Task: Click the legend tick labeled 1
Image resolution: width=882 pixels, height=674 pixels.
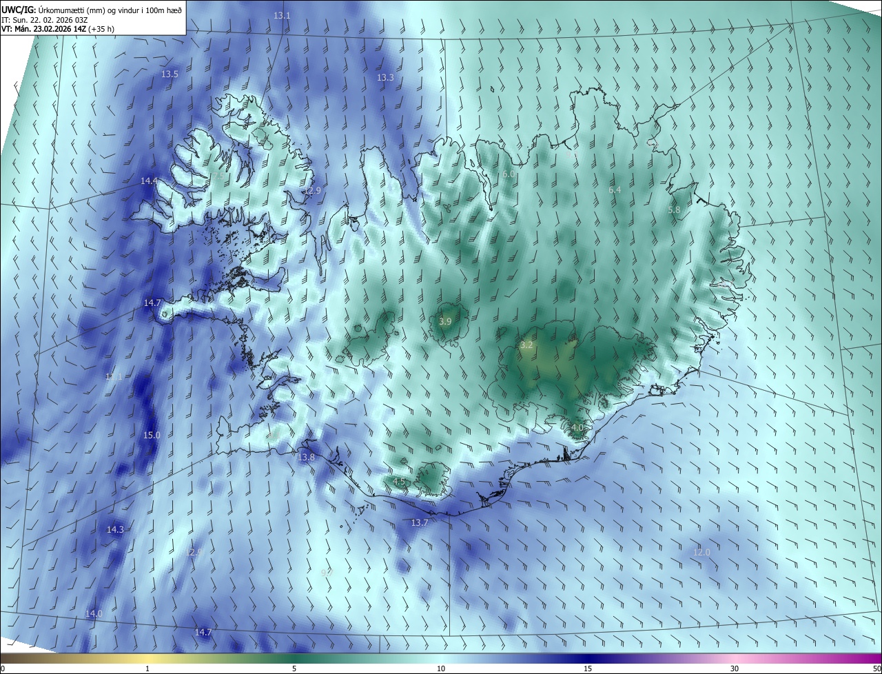Action: pos(147,669)
